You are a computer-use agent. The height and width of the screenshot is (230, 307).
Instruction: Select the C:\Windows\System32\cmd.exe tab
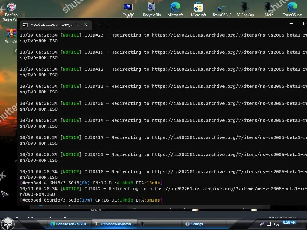pos(56,25)
